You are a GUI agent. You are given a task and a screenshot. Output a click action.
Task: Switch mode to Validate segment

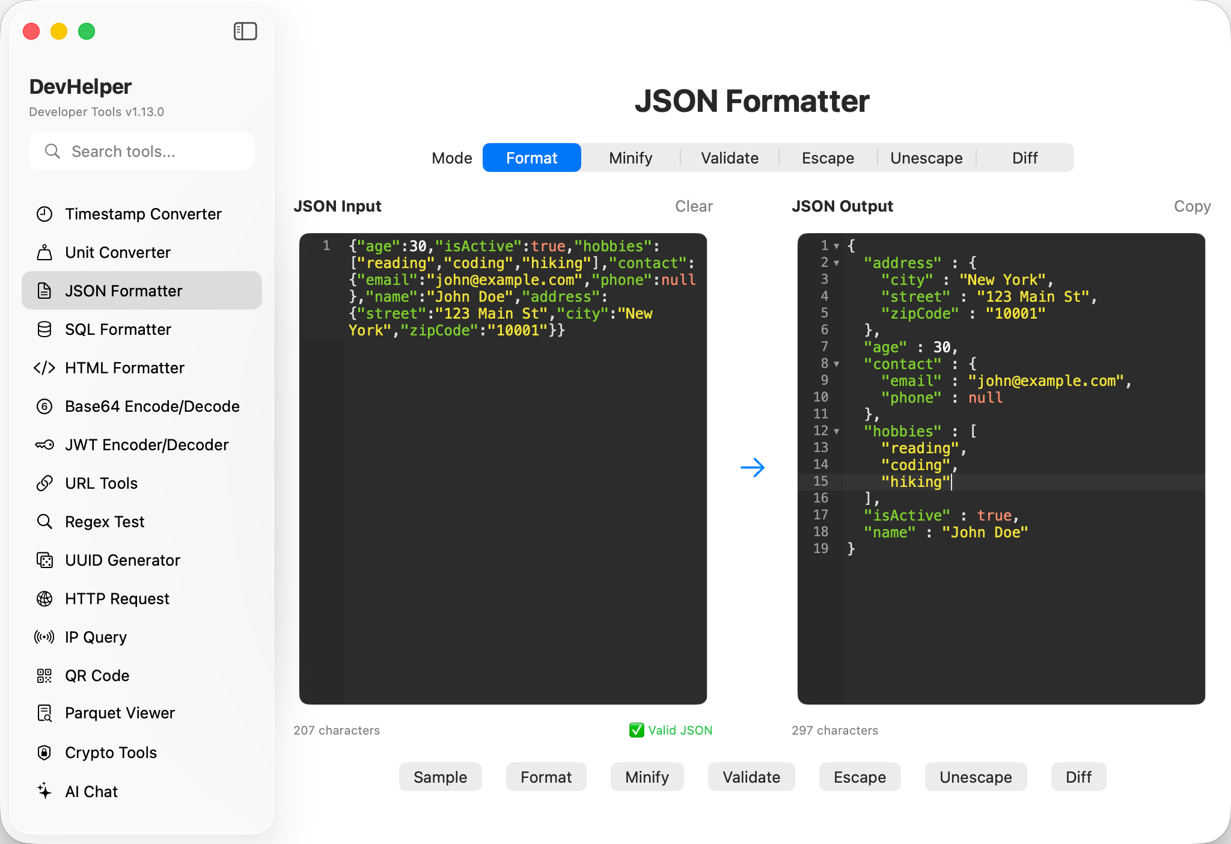[x=730, y=158]
